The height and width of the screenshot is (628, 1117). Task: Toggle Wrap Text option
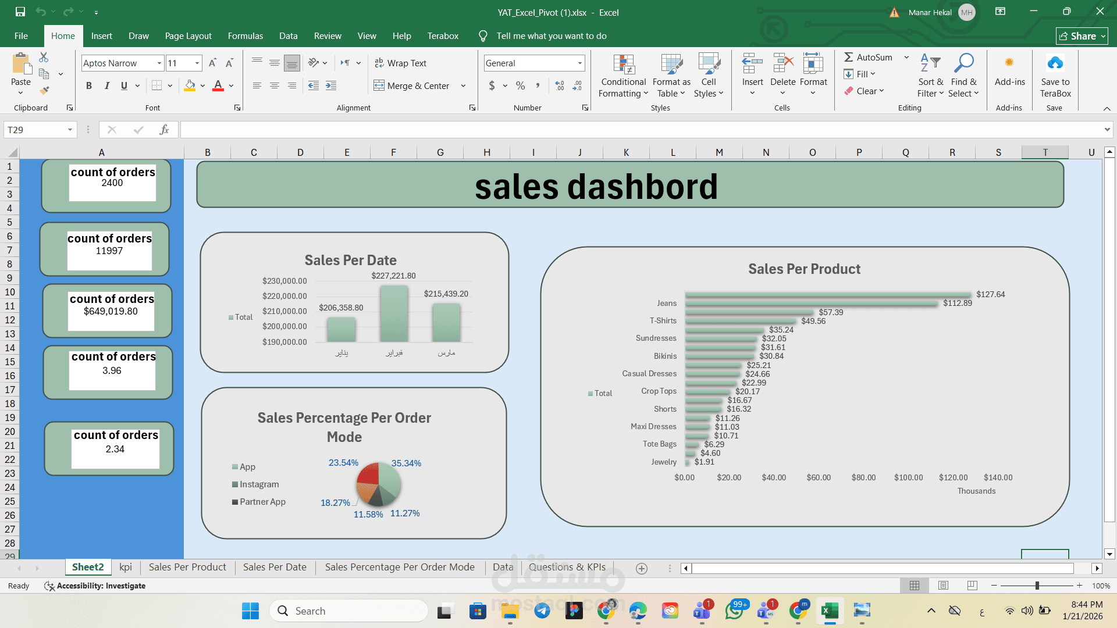(400, 63)
